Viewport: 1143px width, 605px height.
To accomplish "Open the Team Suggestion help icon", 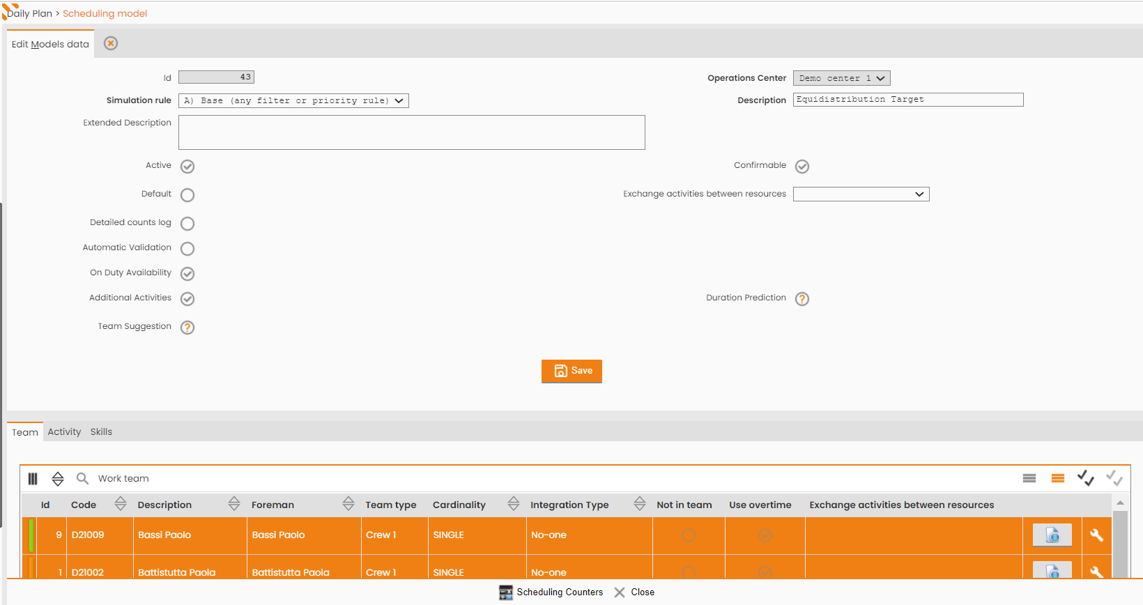I will coord(187,328).
